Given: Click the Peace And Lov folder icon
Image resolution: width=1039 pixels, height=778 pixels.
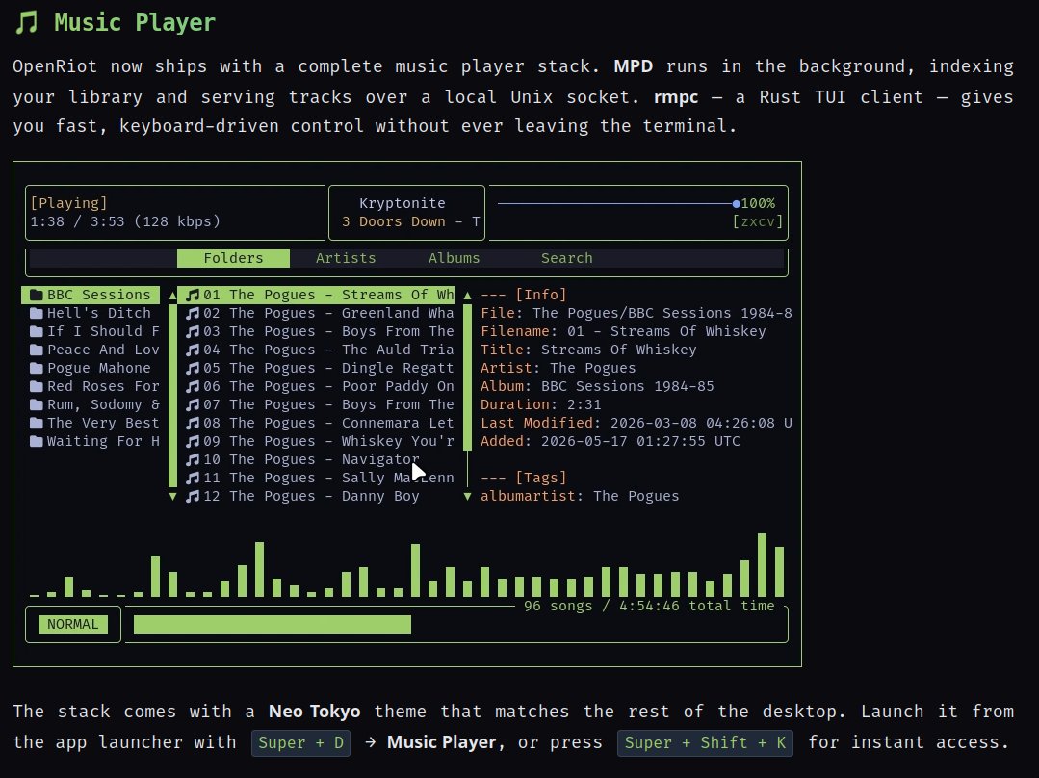Looking at the screenshot, I should tap(37, 350).
